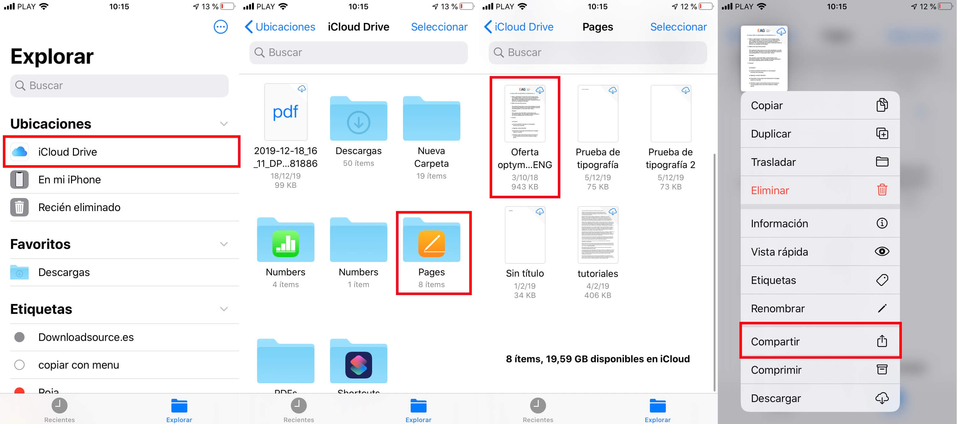Collapse the Etiquetas section
The image size is (957, 424).
tap(224, 309)
